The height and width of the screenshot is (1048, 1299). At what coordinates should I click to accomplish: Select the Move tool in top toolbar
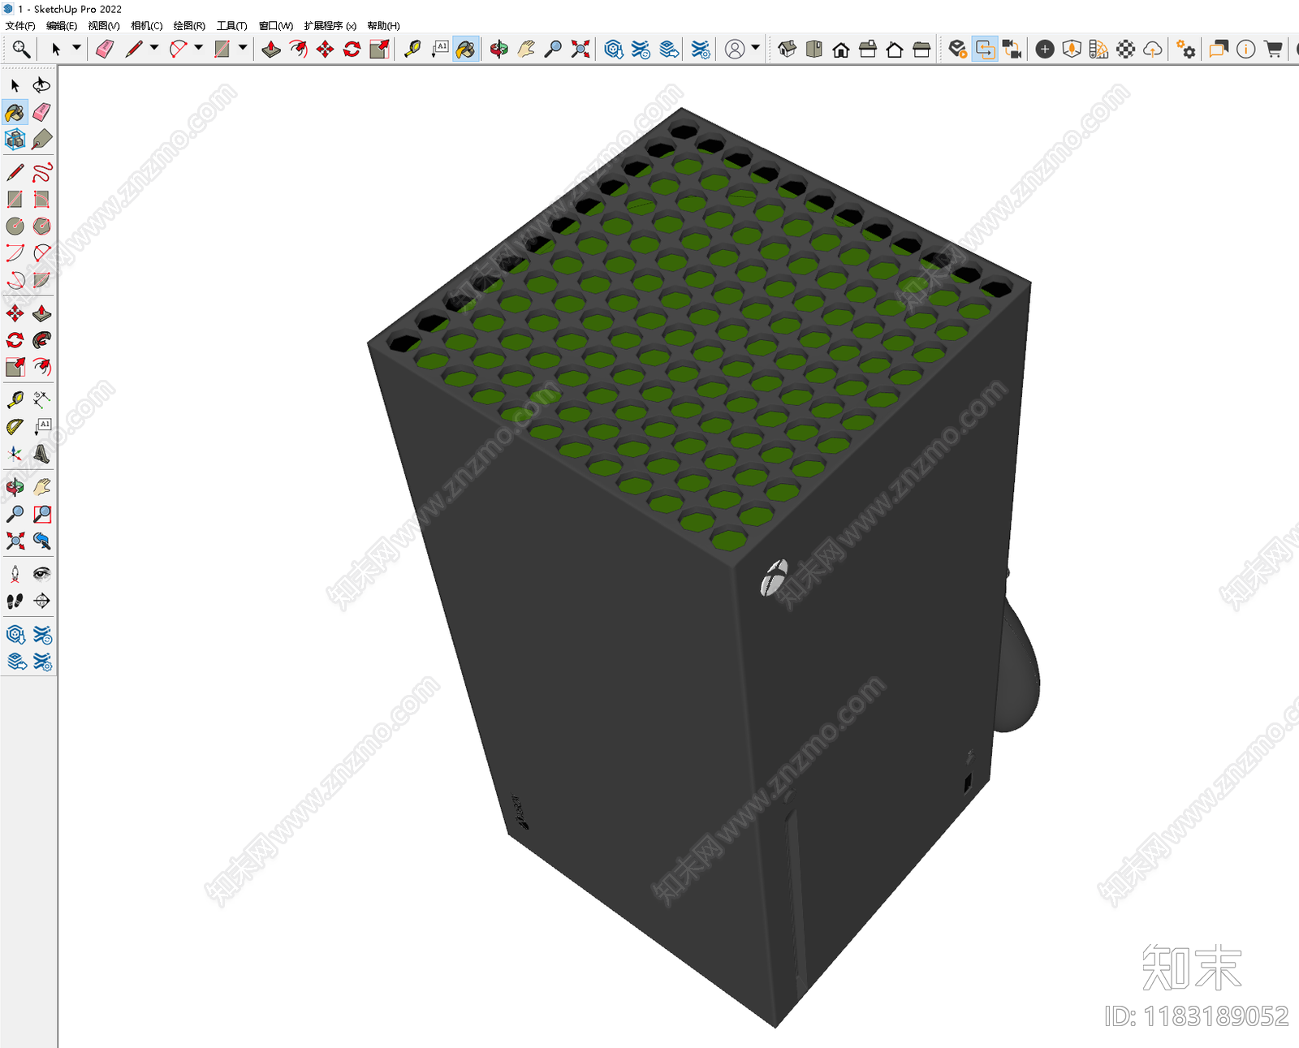click(x=326, y=50)
